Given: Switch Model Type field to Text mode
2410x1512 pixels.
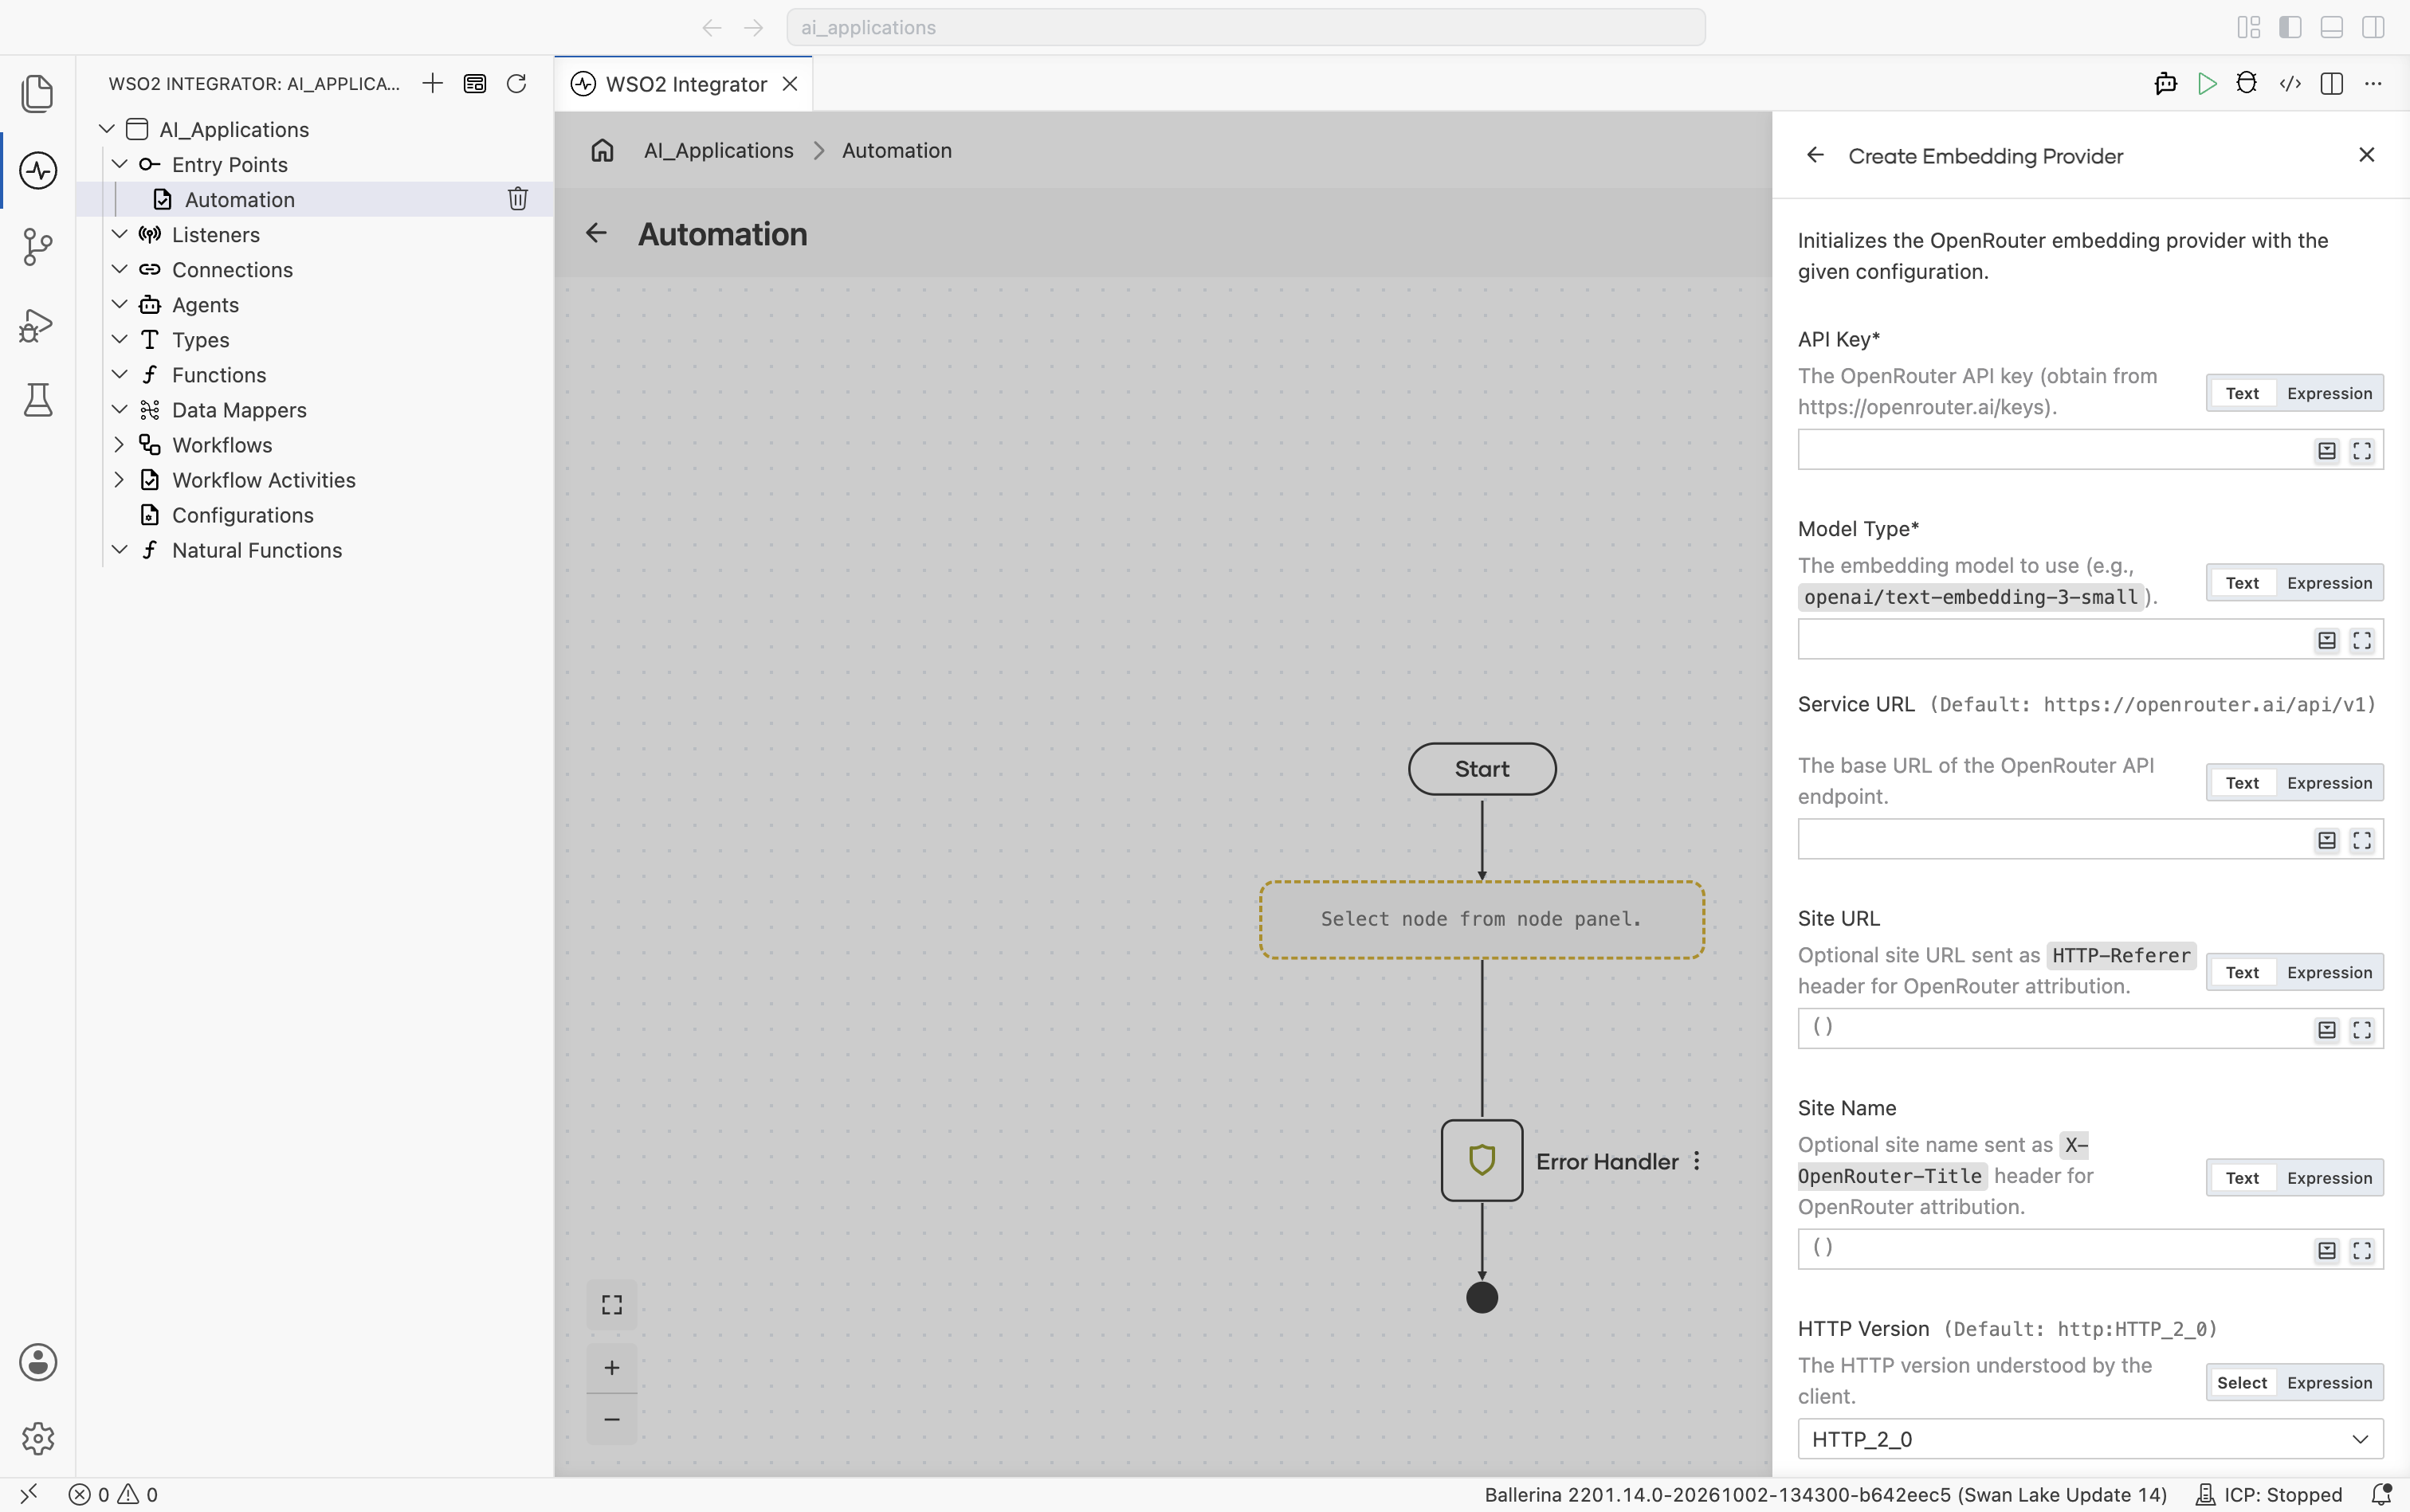Looking at the screenshot, I should 2242,583.
